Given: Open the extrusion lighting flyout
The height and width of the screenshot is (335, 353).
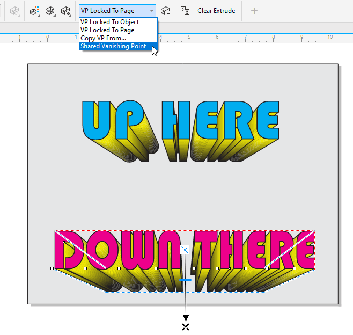Looking at the screenshot, I should click(66, 11).
